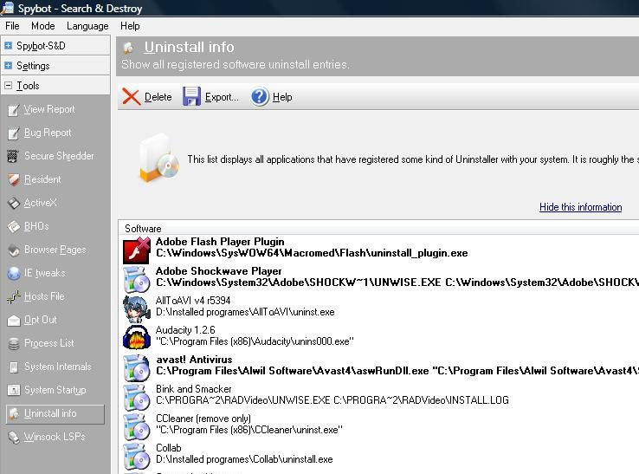Open the Mode menu
This screenshot has height=474, width=639.
42,26
